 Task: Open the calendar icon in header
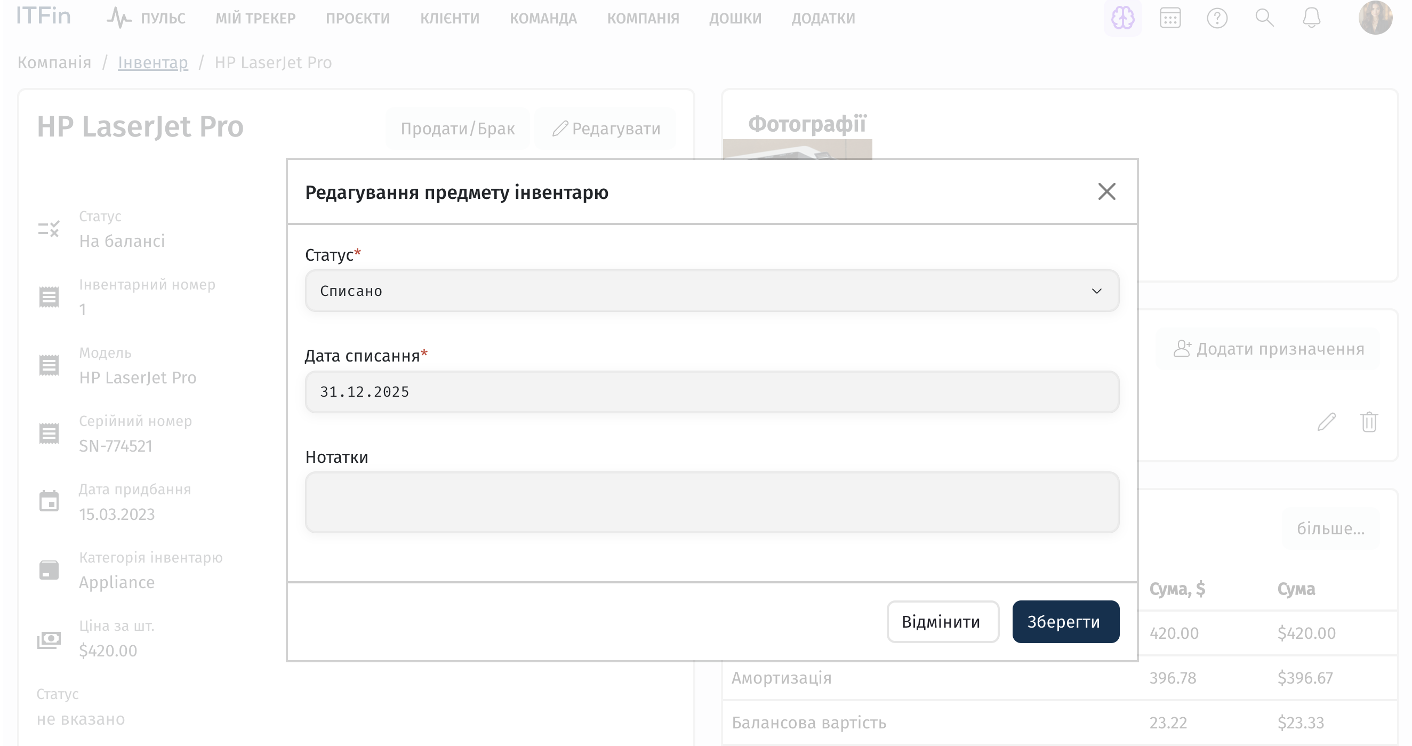click(x=1170, y=18)
